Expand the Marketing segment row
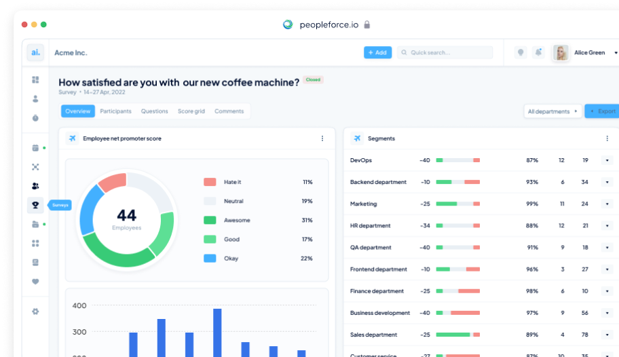Image resolution: width=619 pixels, height=357 pixels. pyautogui.click(x=607, y=204)
